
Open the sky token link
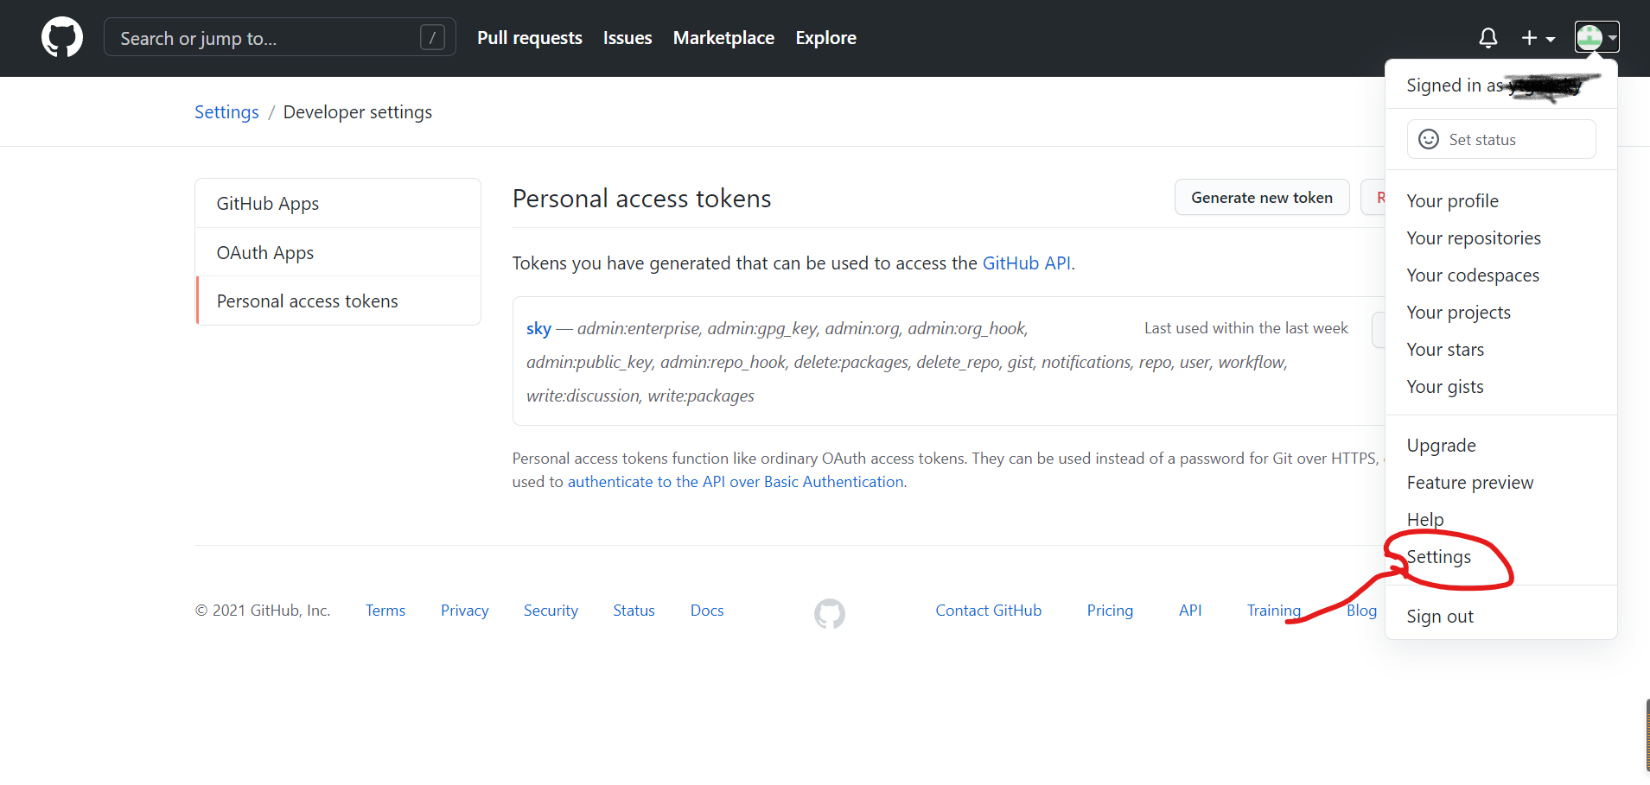pos(538,329)
